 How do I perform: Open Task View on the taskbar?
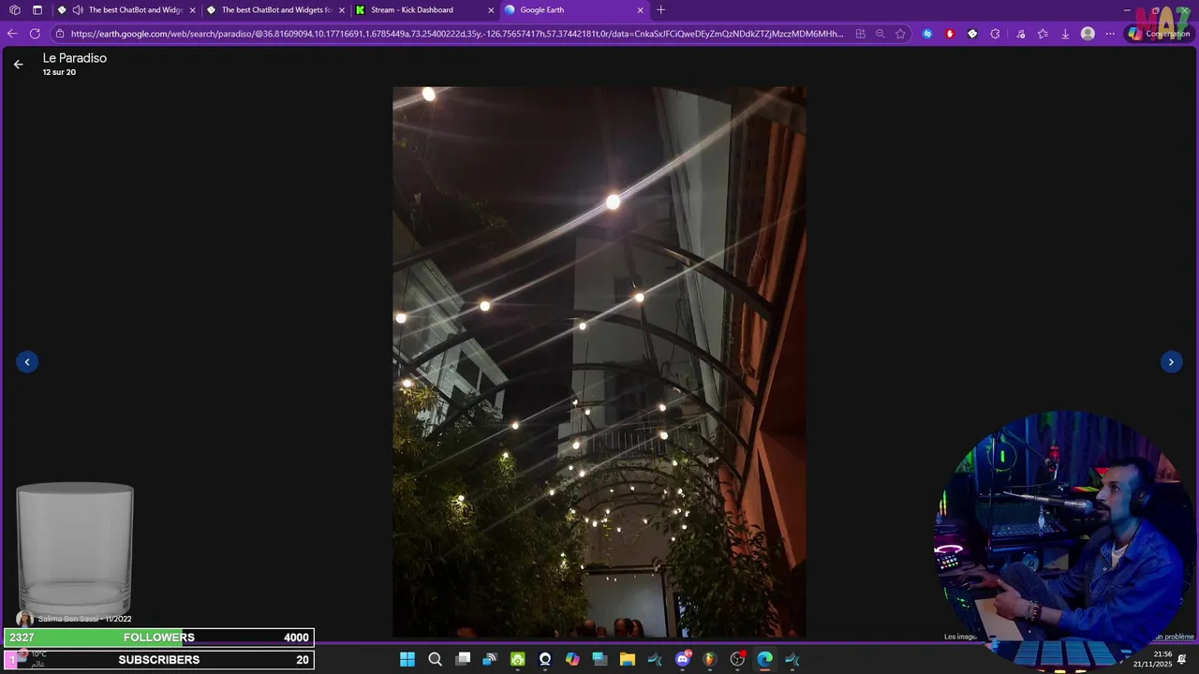click(463, 659)
